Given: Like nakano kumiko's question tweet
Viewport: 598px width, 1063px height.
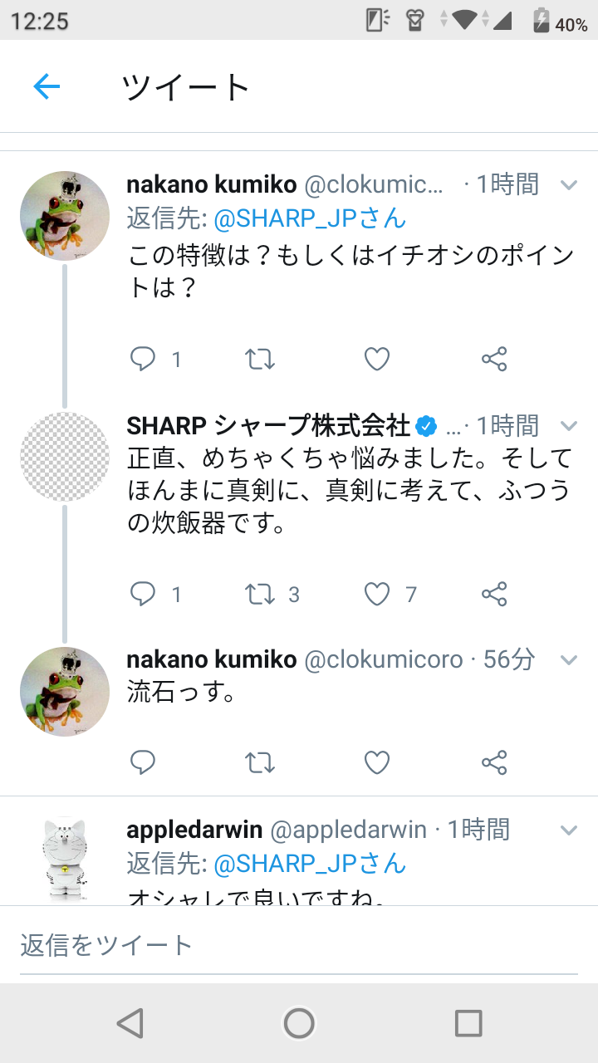Looking at the screenshot, I should pos(377,359).
